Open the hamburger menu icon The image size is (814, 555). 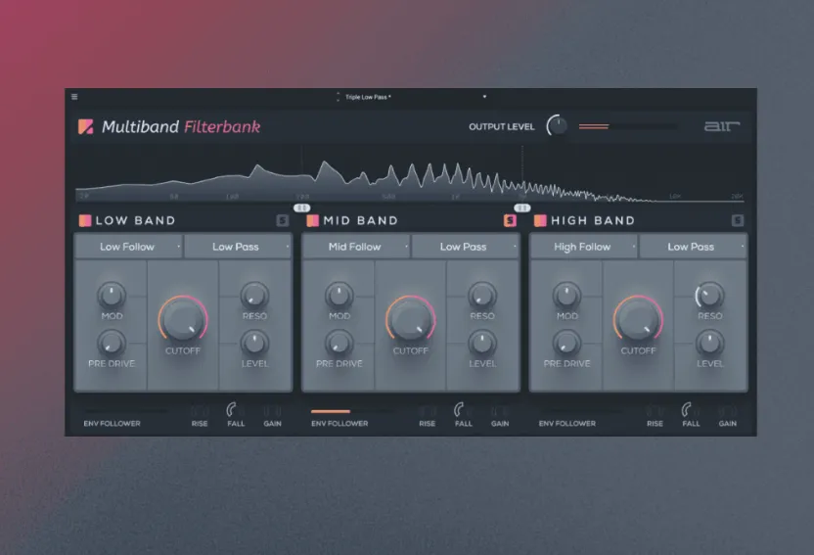[x=74, y=97]
